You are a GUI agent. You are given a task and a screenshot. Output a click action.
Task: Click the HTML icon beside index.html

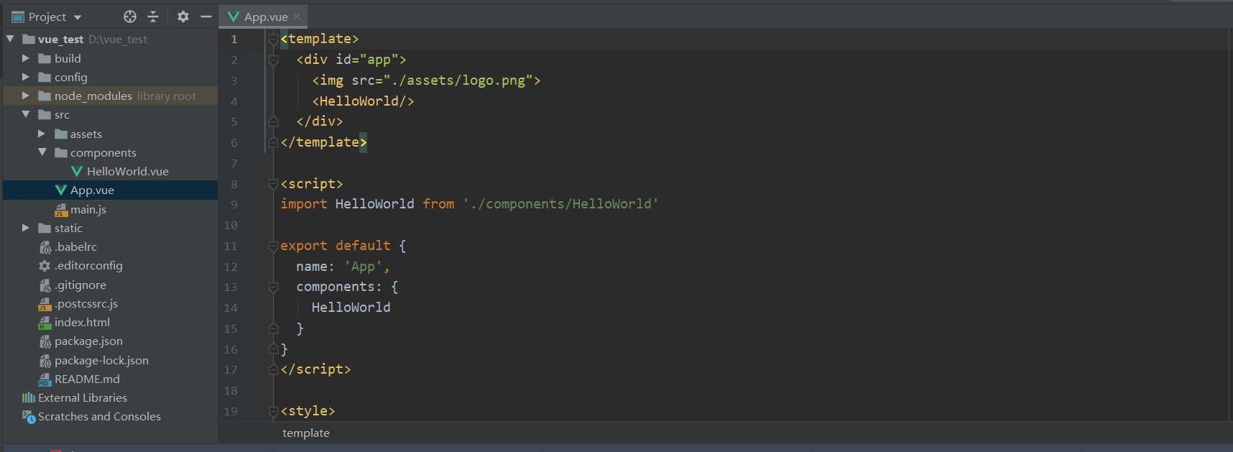click(45, 323)
